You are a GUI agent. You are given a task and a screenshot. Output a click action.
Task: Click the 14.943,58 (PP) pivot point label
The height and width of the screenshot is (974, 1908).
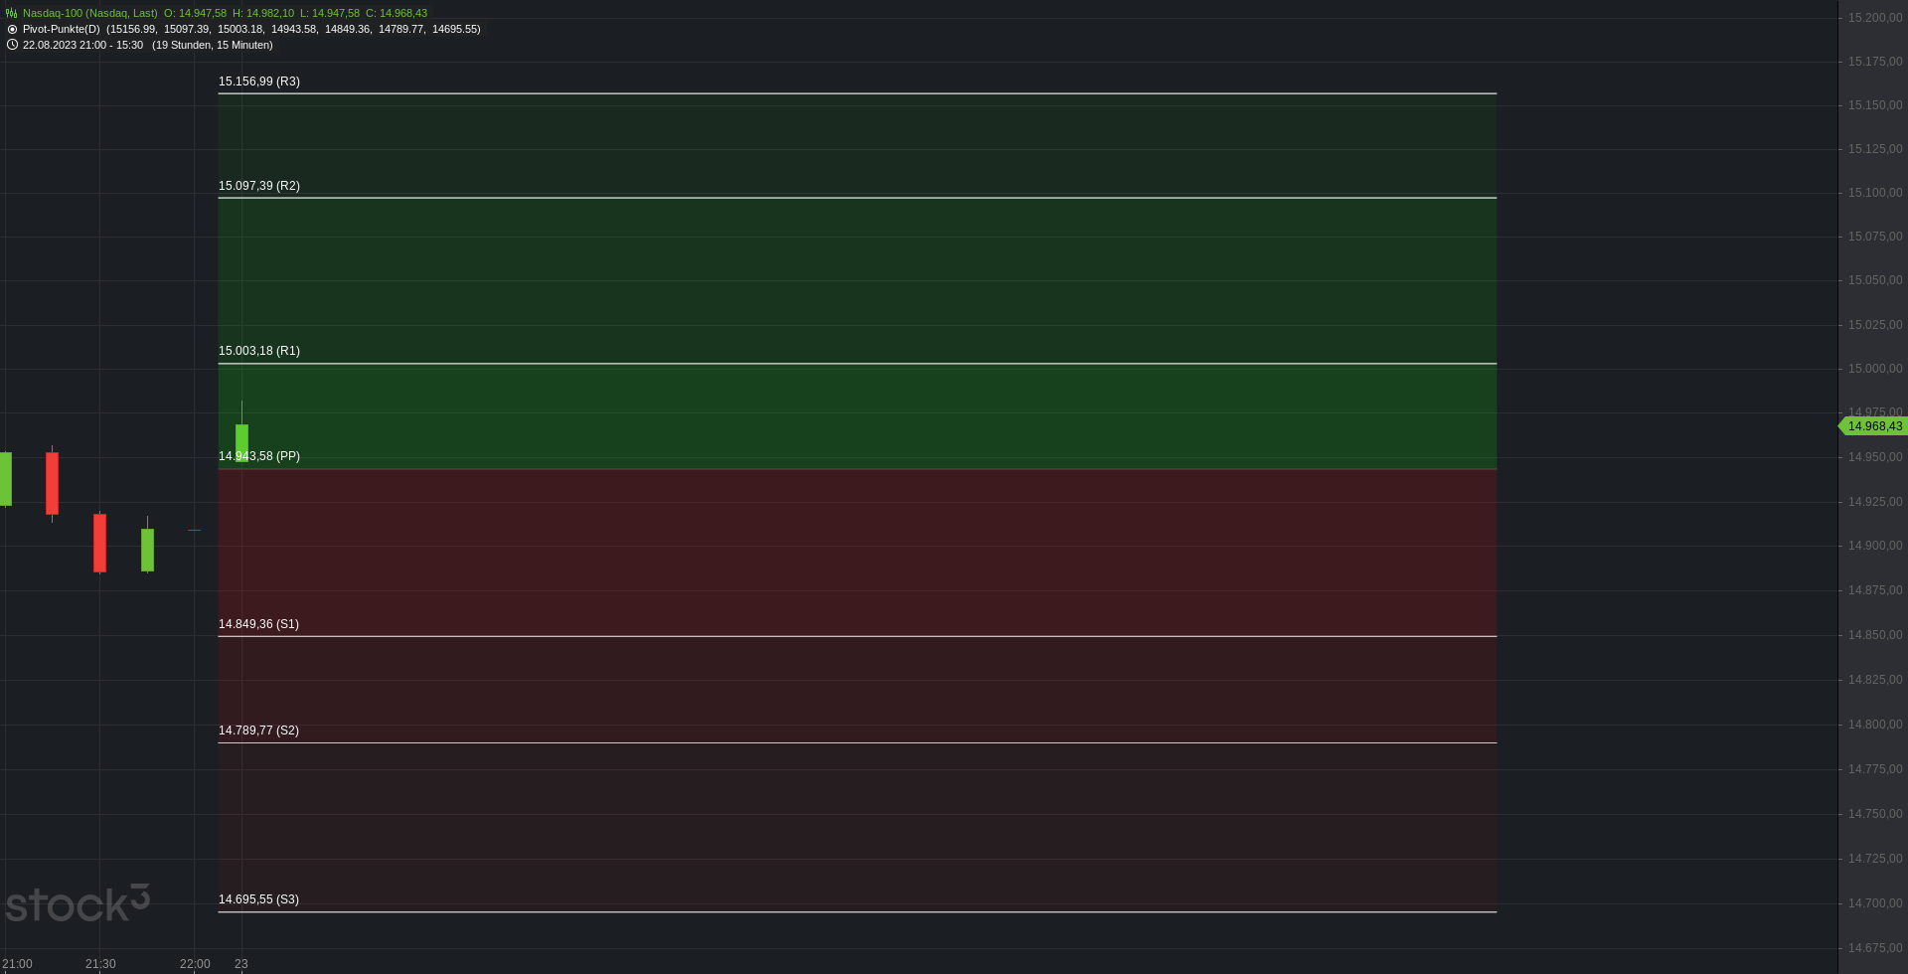tap(259, 456)
